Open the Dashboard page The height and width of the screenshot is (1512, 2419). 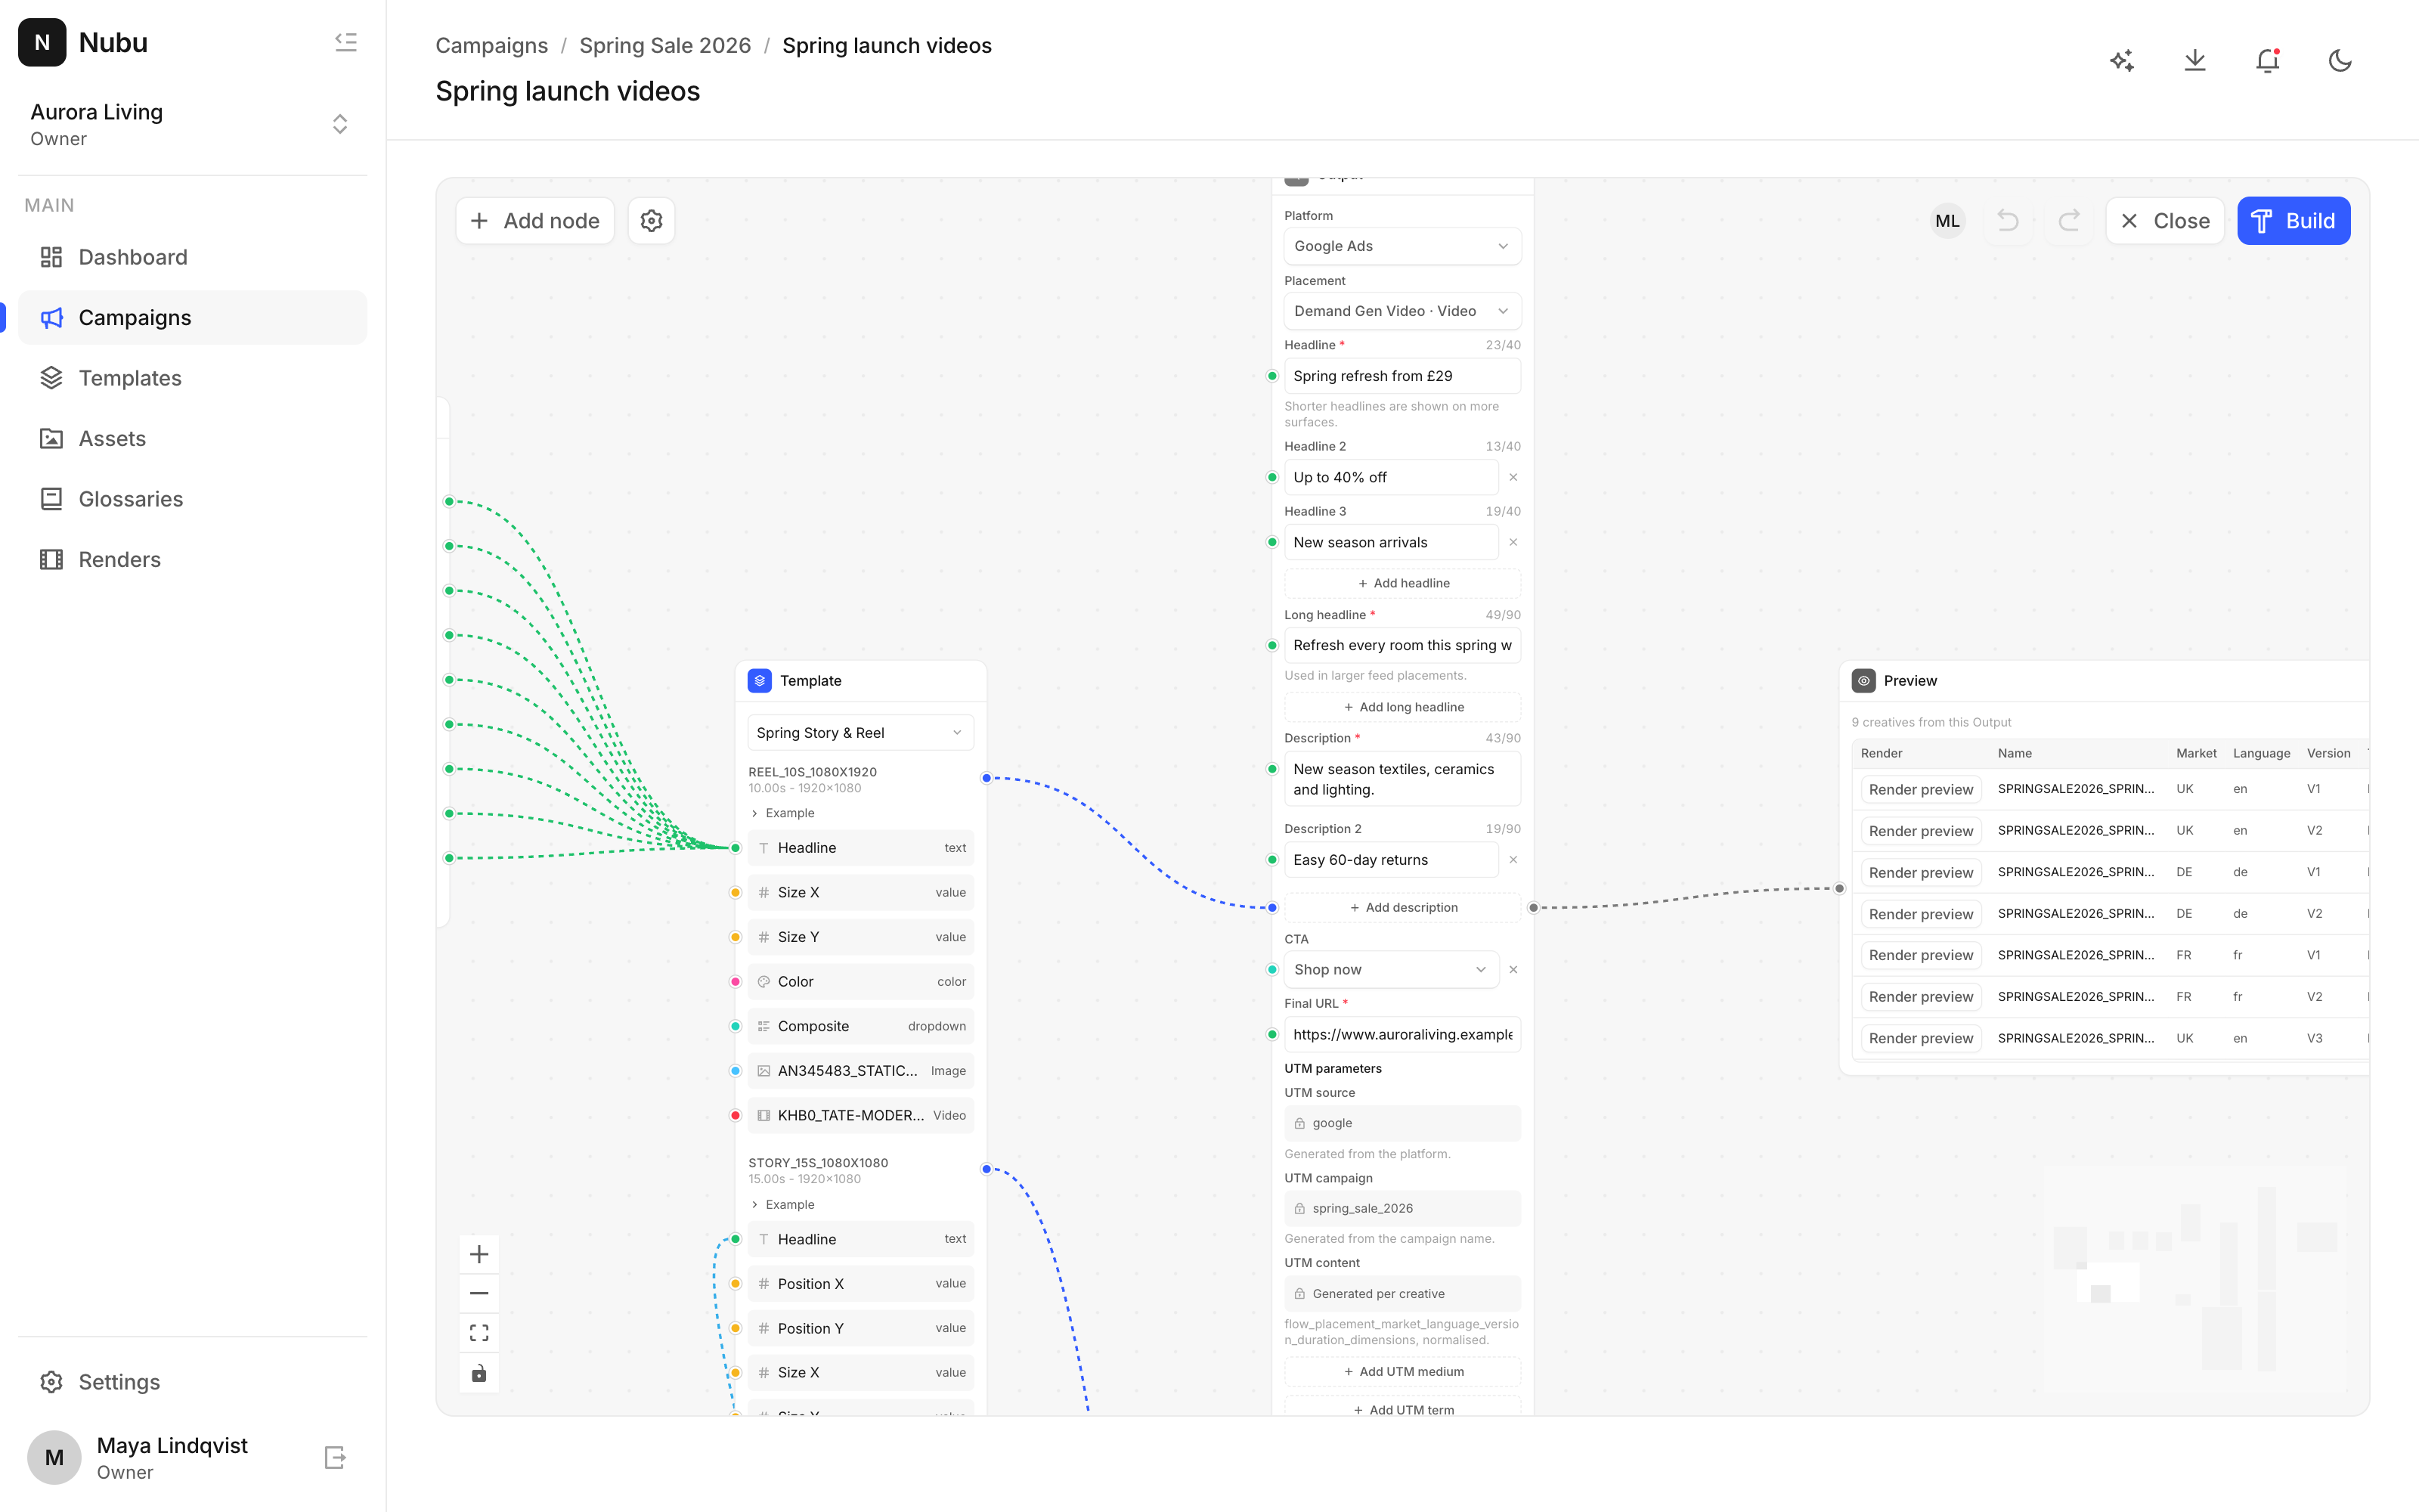pyautogui.click(x=193, y=257)
